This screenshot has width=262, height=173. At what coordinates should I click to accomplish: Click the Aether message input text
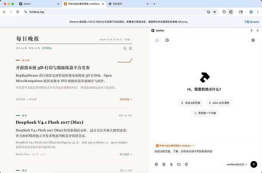[183, 151]
